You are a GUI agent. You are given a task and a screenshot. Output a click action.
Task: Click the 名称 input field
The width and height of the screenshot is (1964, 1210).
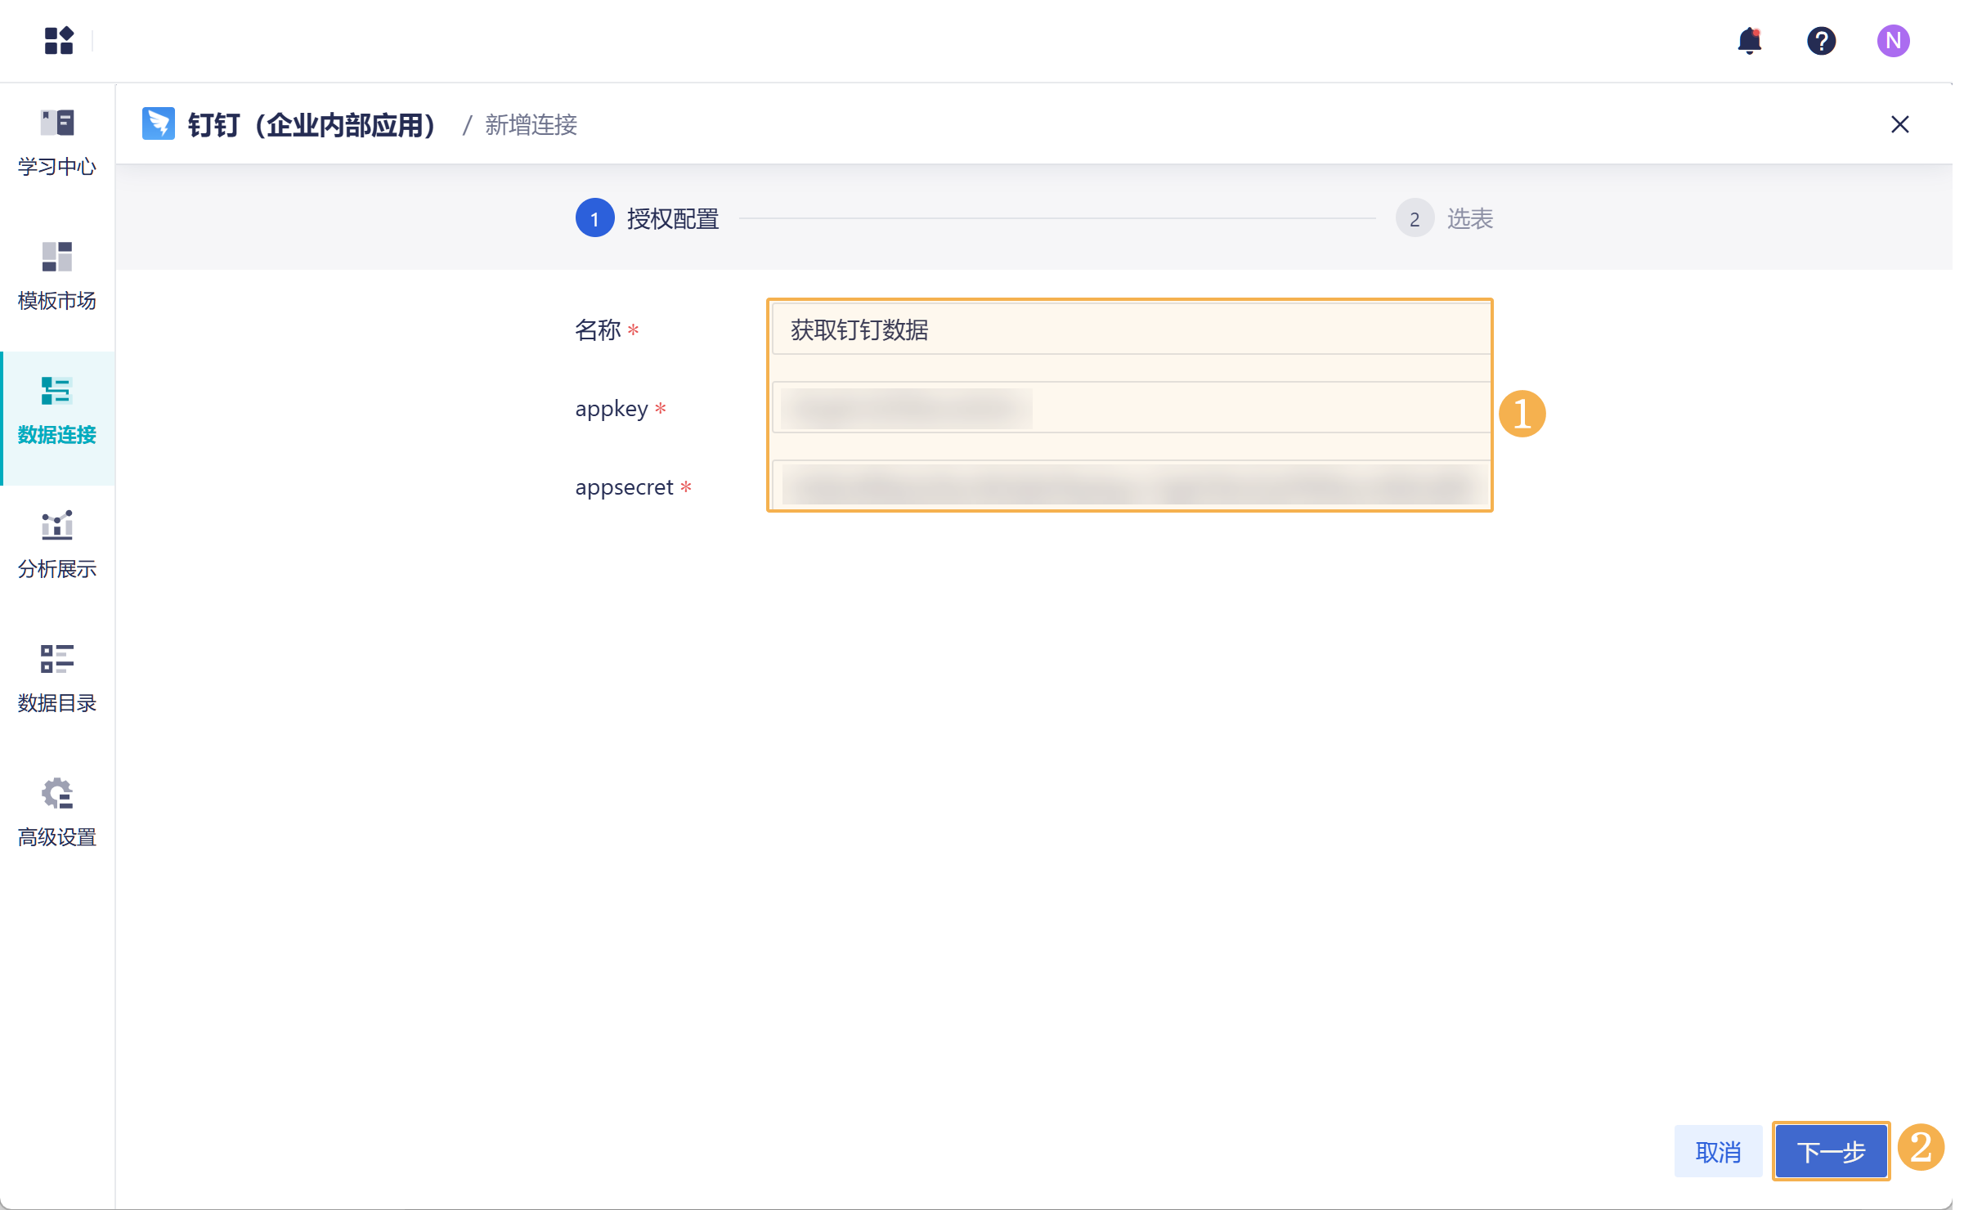(x=1130, y=329)
